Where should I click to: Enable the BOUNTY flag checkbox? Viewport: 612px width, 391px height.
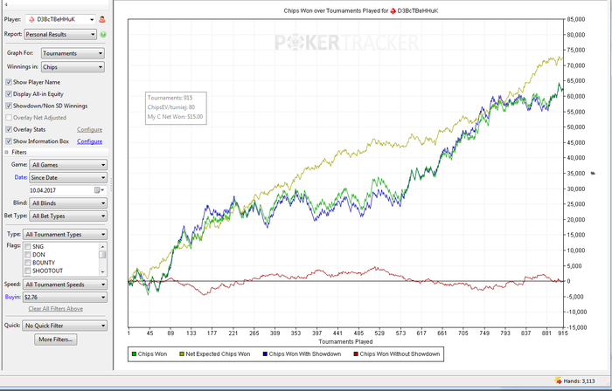coord(28,263)
